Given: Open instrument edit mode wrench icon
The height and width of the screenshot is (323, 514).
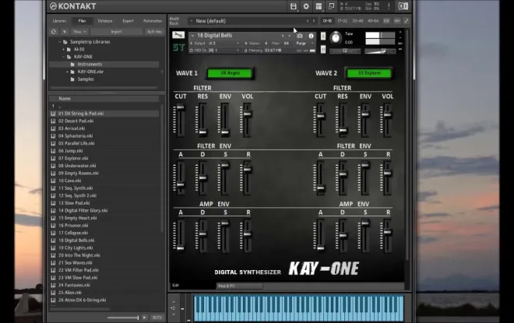Looking at the screenshot, I should (x=178, y=35).
